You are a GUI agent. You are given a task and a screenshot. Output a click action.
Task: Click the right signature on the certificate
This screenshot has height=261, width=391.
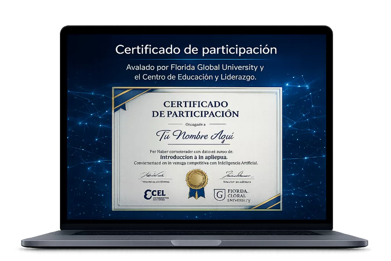(x=237, y=174)
